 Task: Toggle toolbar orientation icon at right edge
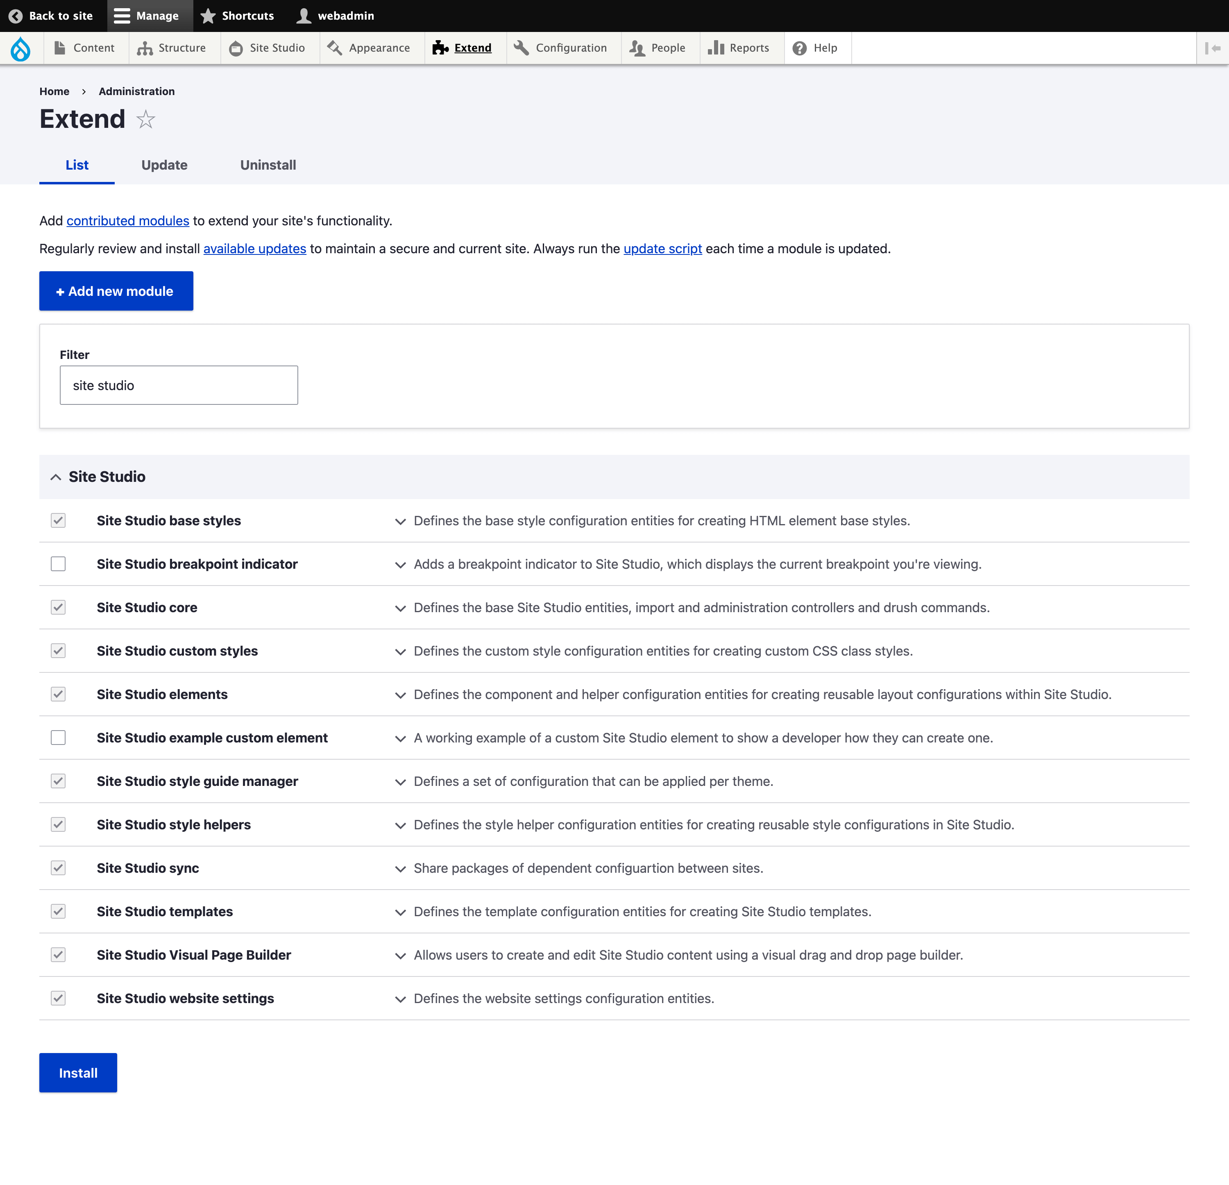tap(1213, 48)
